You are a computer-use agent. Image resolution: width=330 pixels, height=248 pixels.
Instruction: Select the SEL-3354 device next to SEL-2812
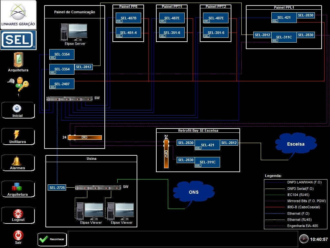62,69
